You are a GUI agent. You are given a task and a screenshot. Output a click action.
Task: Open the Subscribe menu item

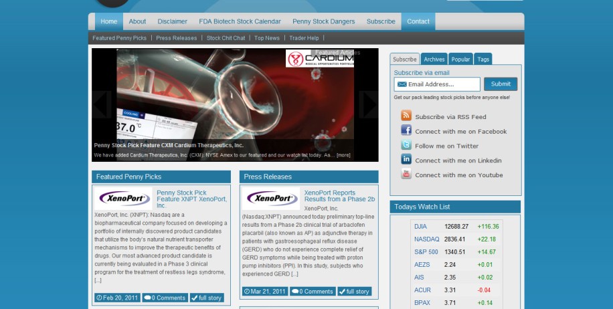click(x=381, y=21)
